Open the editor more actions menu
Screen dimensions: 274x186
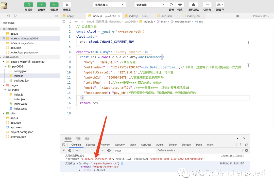244,16
